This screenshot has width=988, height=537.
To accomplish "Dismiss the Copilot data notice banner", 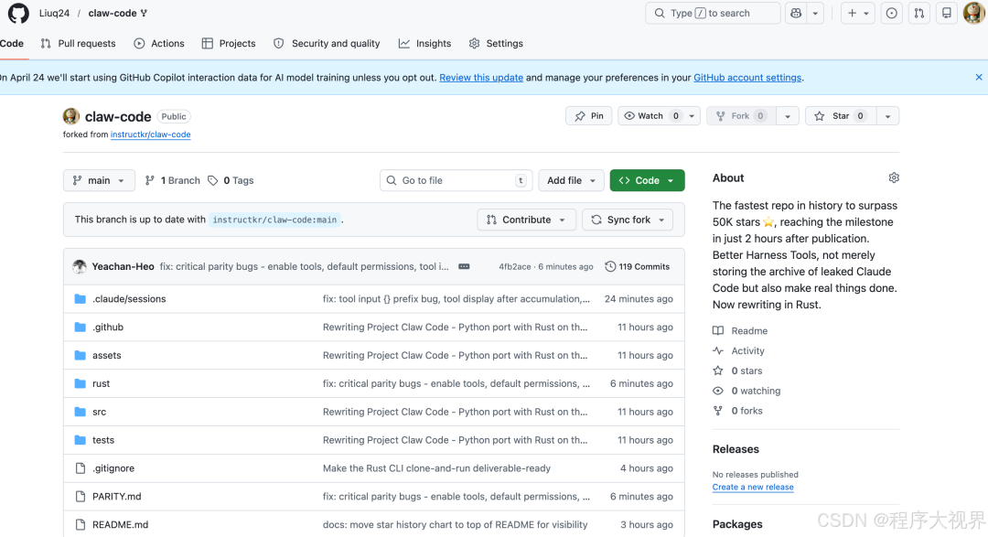I will tap(979, 78).
